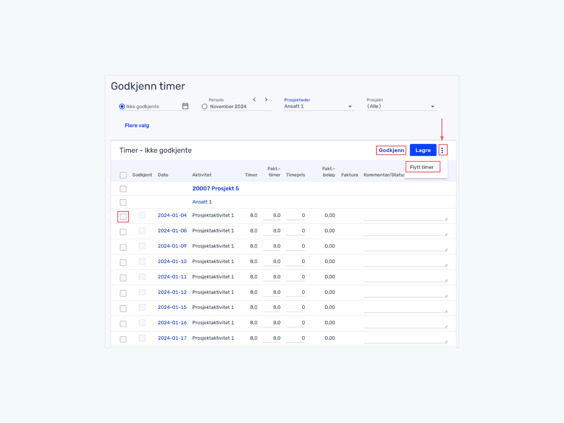Open the 2024-01-10 date link
Viewport: 564px width, 423px height.
[x=172, y=261]
